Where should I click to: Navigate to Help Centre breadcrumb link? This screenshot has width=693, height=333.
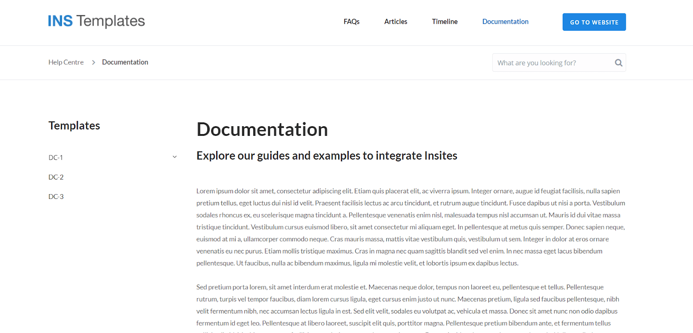click(x=66, y=62)
